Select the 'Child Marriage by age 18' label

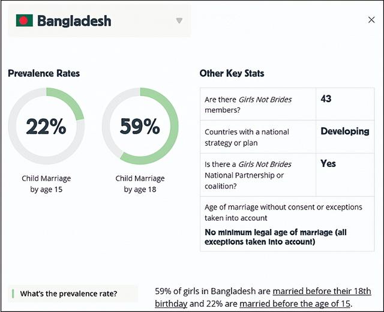pos(140,184)
